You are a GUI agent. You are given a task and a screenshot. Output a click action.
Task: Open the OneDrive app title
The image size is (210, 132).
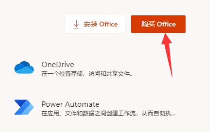click(x=58, y=65)
